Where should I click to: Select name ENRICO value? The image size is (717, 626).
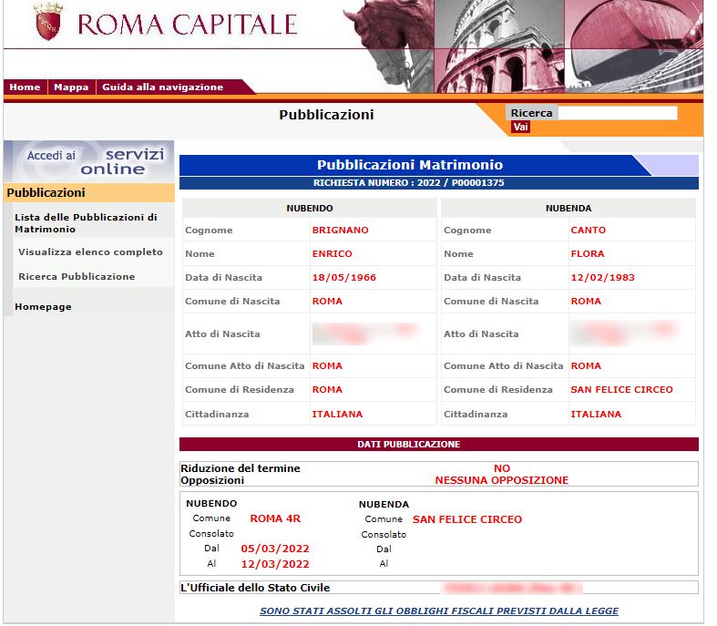click(332, 254)
